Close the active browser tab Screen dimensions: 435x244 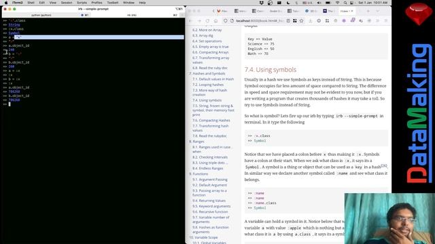tap(352, 11)
